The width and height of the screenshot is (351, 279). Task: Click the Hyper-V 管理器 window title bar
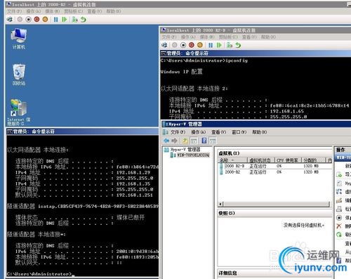pos(256,124)
